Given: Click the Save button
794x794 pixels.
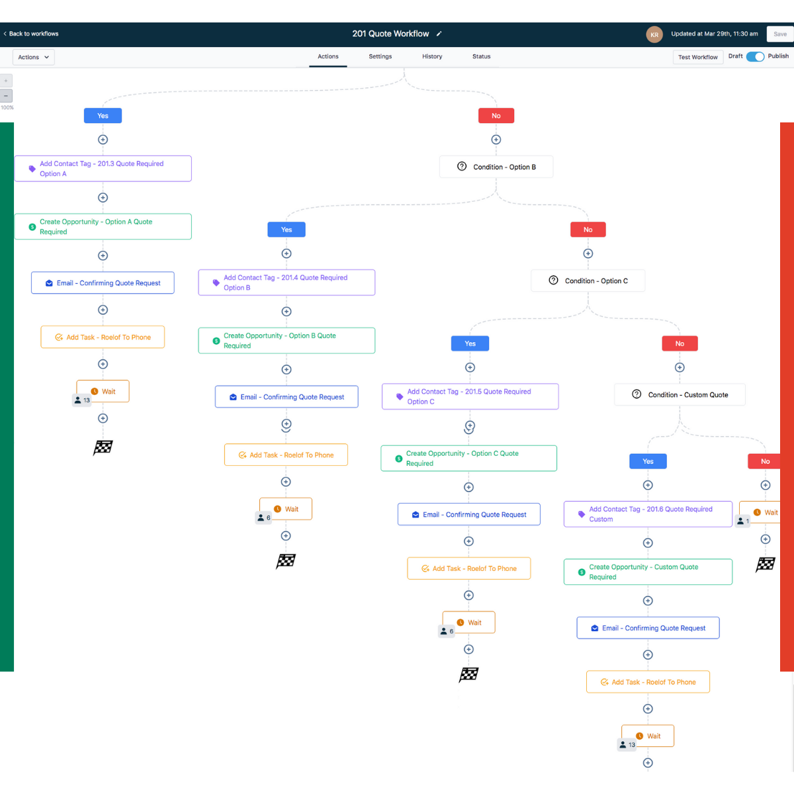Looking at the screenshot, I should (x=779, y=34).
